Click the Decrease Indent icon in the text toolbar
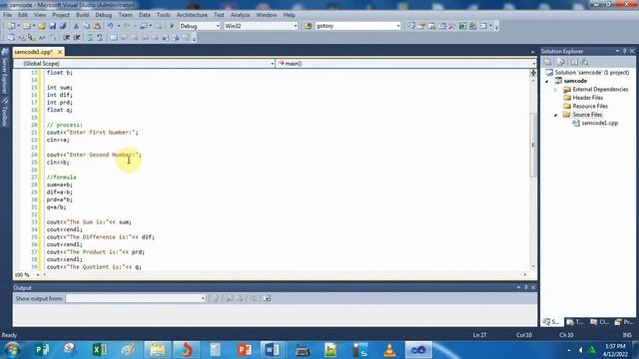Viewport: 639px width, 359px height. click(x=67, y=38)
